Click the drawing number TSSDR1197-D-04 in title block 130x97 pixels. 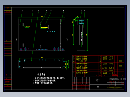[x=117, y=79]
